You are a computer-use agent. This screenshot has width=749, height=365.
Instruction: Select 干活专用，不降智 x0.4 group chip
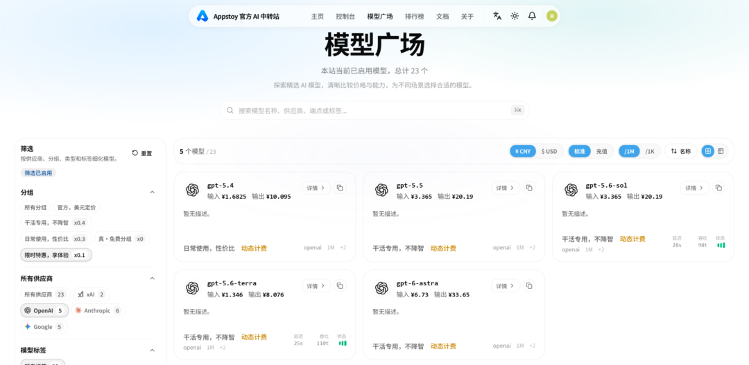(56, 223)
